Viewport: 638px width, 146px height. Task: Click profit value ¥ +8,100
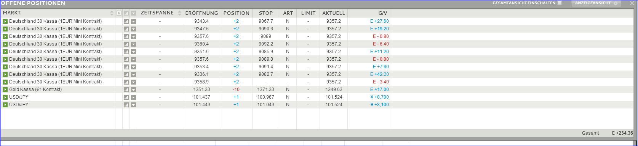[x=379, y=105]
